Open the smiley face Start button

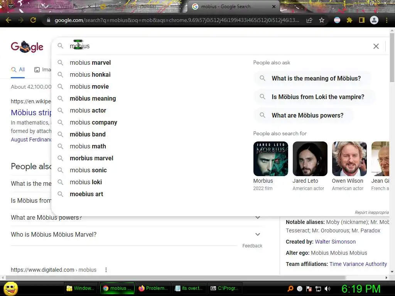point(10,288)
